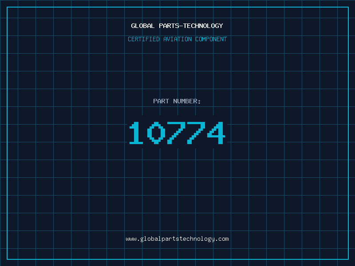Open the www.globalpartstechnology.com link
The width and height of the screenshot is (355, 266).
(177, 239)
